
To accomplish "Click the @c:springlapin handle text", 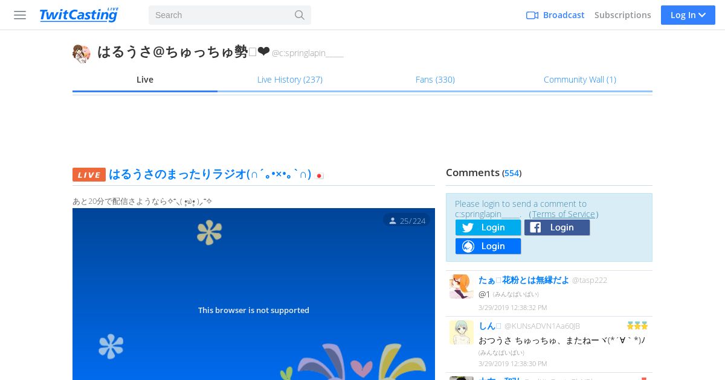I will pyautogui.click(x=308, y=53).
